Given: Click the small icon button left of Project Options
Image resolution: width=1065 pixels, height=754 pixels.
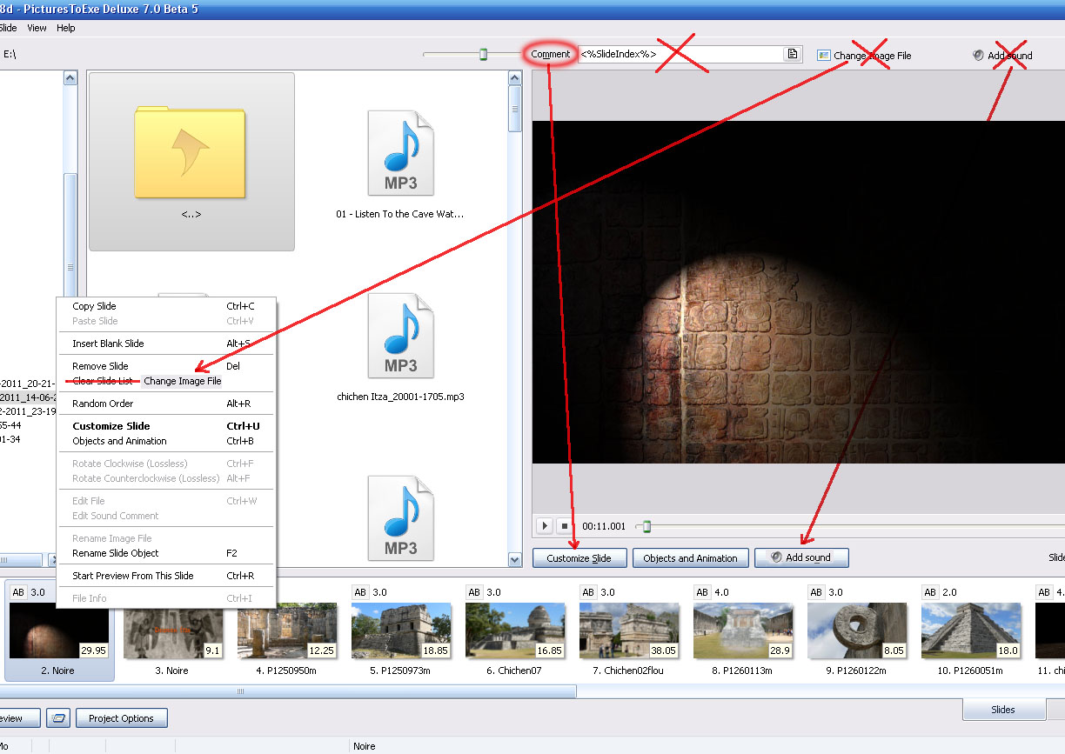Looking at the screenshot, I should pos(58,718).
